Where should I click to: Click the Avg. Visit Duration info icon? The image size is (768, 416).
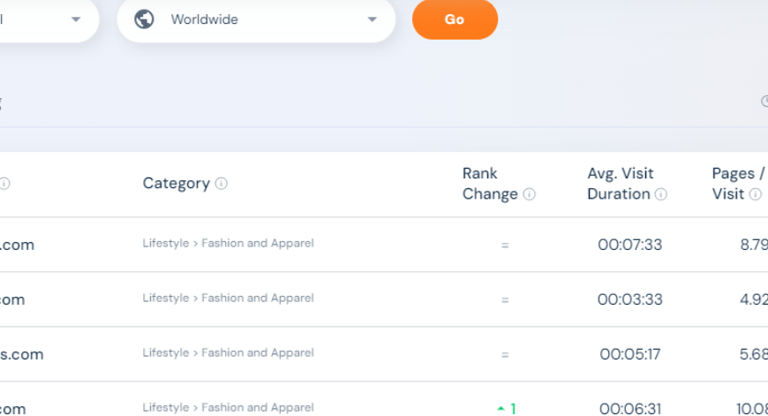click(x=661, y=194)
